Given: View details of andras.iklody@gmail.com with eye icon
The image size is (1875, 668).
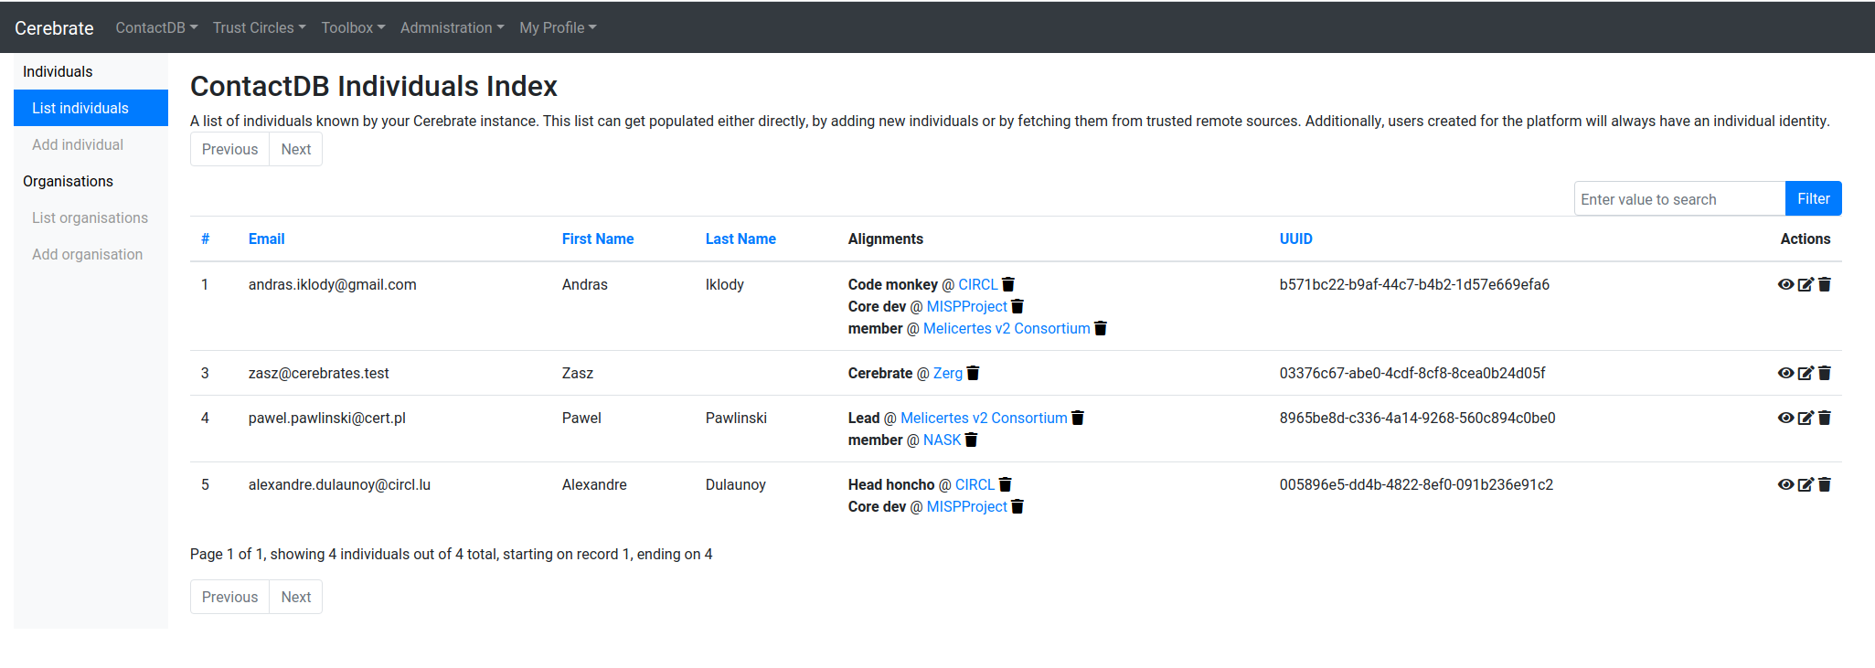Looking at the screenshot, I should [x=1784, y=284].
